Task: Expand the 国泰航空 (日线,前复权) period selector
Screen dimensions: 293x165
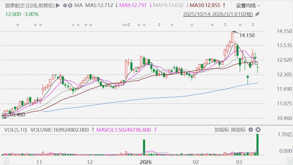Action: pos(30,6)
